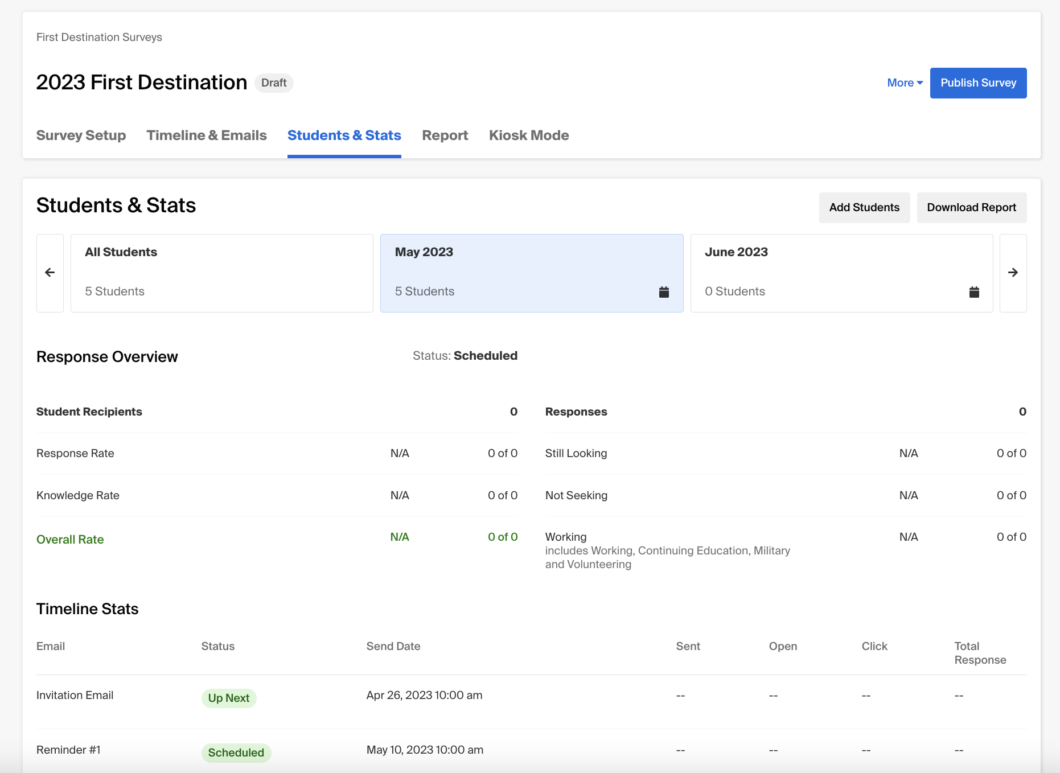Click the Overall Rate label
Screen dimensions: 1060x773
(70, 540)
